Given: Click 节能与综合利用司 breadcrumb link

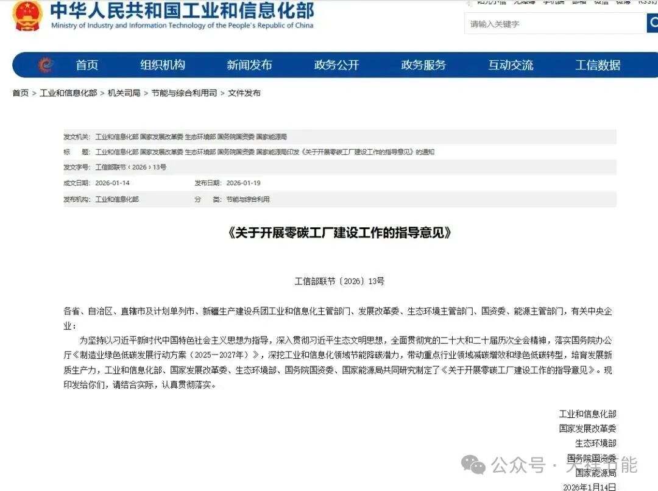Looking at the screenshot, I should 184,93.
